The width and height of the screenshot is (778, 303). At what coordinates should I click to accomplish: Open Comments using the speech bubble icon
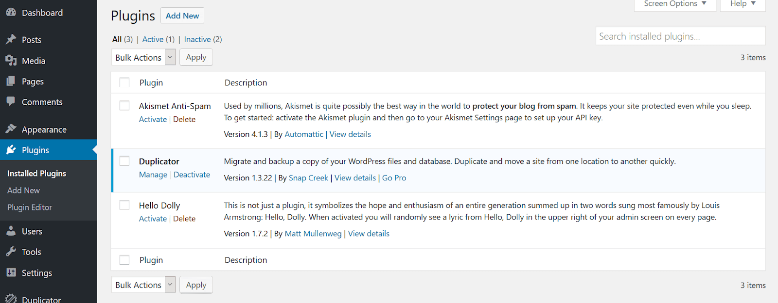point(11,102)
